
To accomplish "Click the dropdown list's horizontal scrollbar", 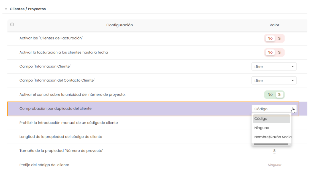I will (271, 144).
